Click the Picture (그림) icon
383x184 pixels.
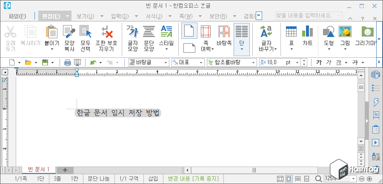(x=345, y=31)
